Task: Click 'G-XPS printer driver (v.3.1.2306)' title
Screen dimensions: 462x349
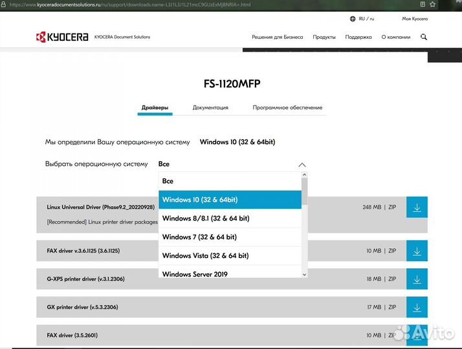Action: tap(85, 279)
